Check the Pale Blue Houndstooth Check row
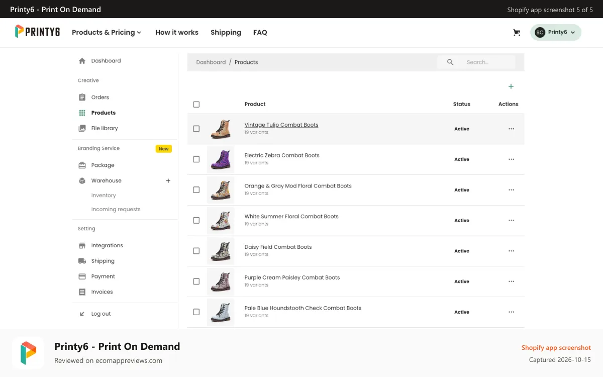This screenshot has height=377, width=603. [196, 312]
